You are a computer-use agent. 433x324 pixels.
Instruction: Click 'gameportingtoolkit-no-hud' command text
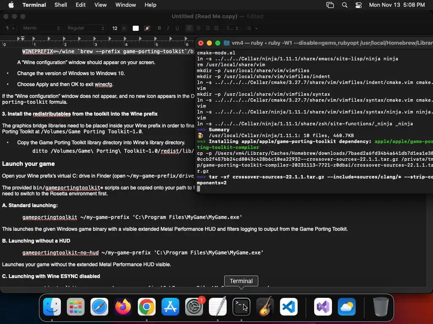click(60, 253)
